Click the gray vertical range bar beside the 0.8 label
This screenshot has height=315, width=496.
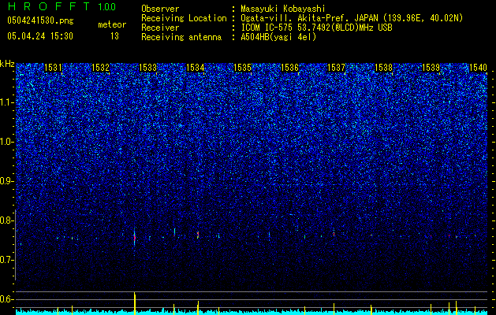[16, 244]
